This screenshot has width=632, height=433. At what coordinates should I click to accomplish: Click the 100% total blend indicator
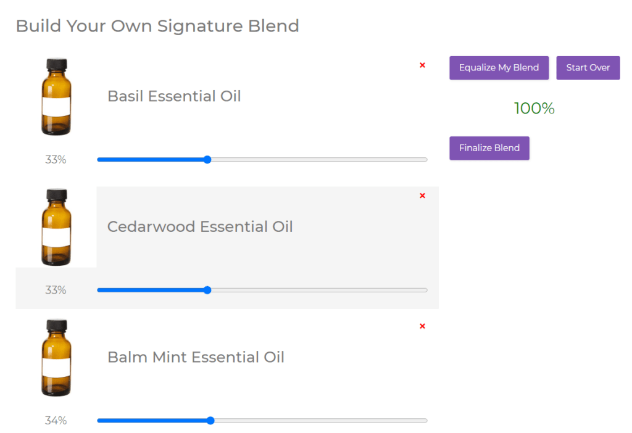534,109
